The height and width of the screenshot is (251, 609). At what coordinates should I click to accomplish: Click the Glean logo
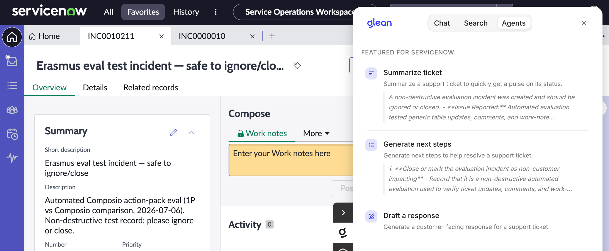point(379,23)
